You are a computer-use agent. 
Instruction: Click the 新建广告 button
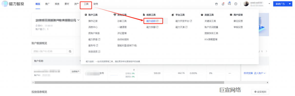pyautogui.click(x=280, y=4)
